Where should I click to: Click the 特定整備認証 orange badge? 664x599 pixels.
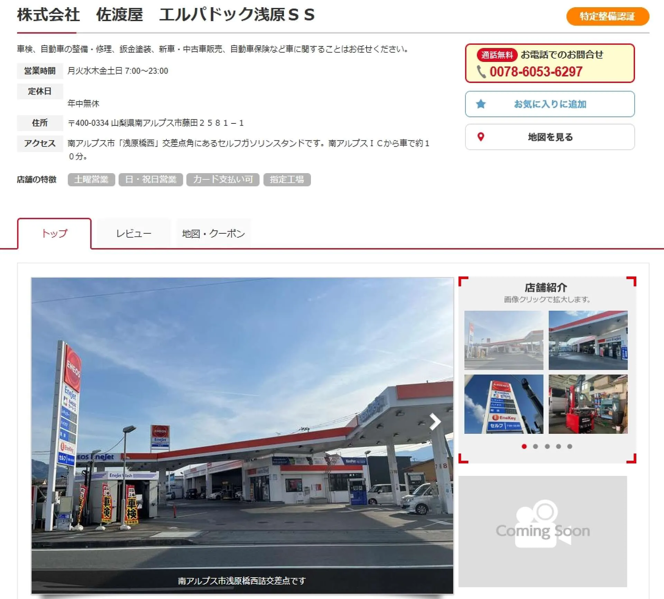(x=607, y=16)
